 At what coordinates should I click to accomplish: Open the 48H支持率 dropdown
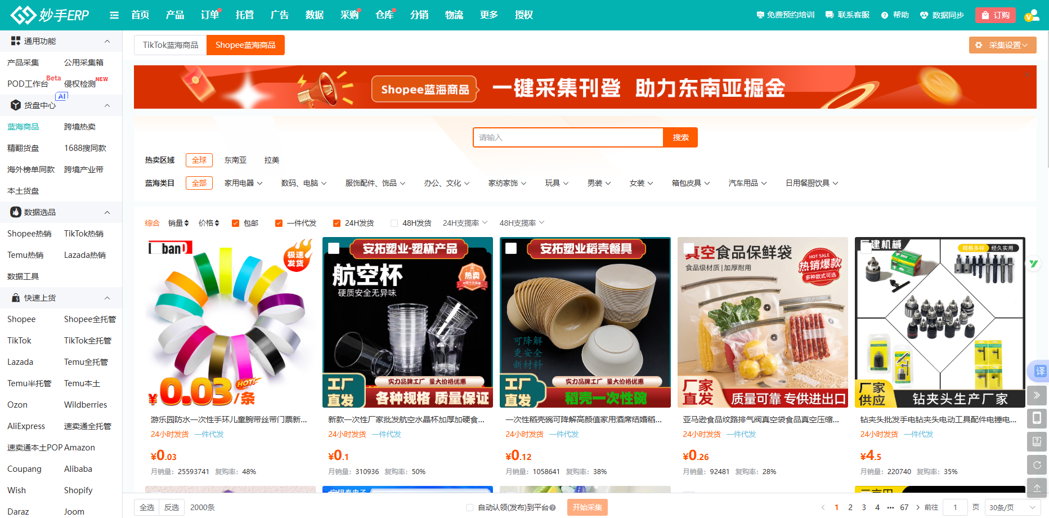(x=522, y=223)
